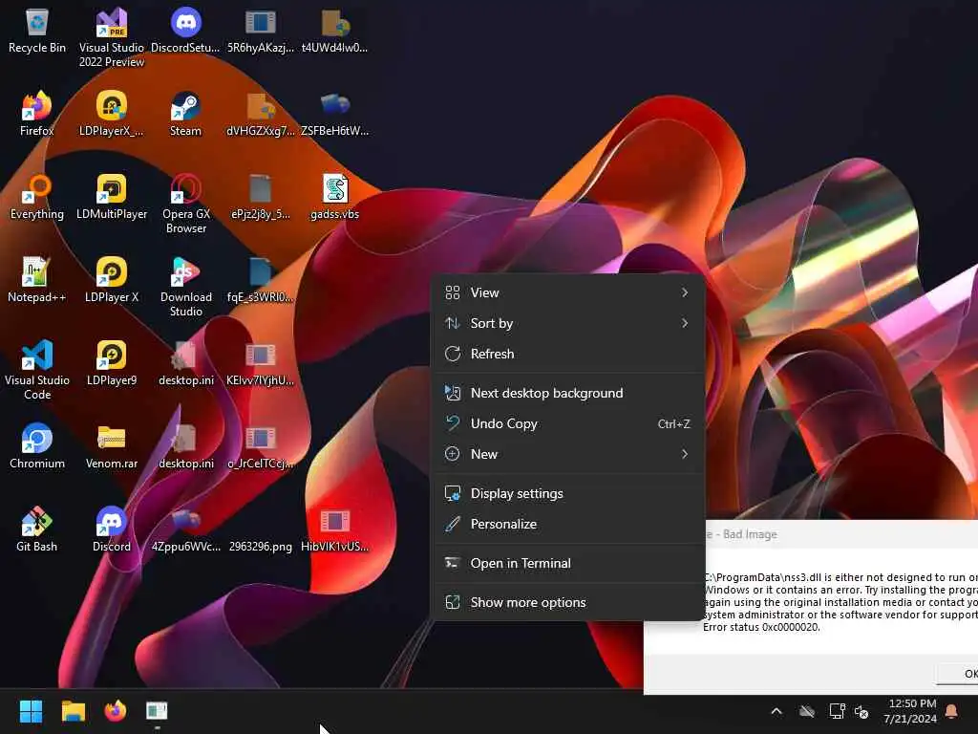Select Undo Copy in context menu
Image resolution: width=978 pixels, height=734 pixels.
pos(567,423)
